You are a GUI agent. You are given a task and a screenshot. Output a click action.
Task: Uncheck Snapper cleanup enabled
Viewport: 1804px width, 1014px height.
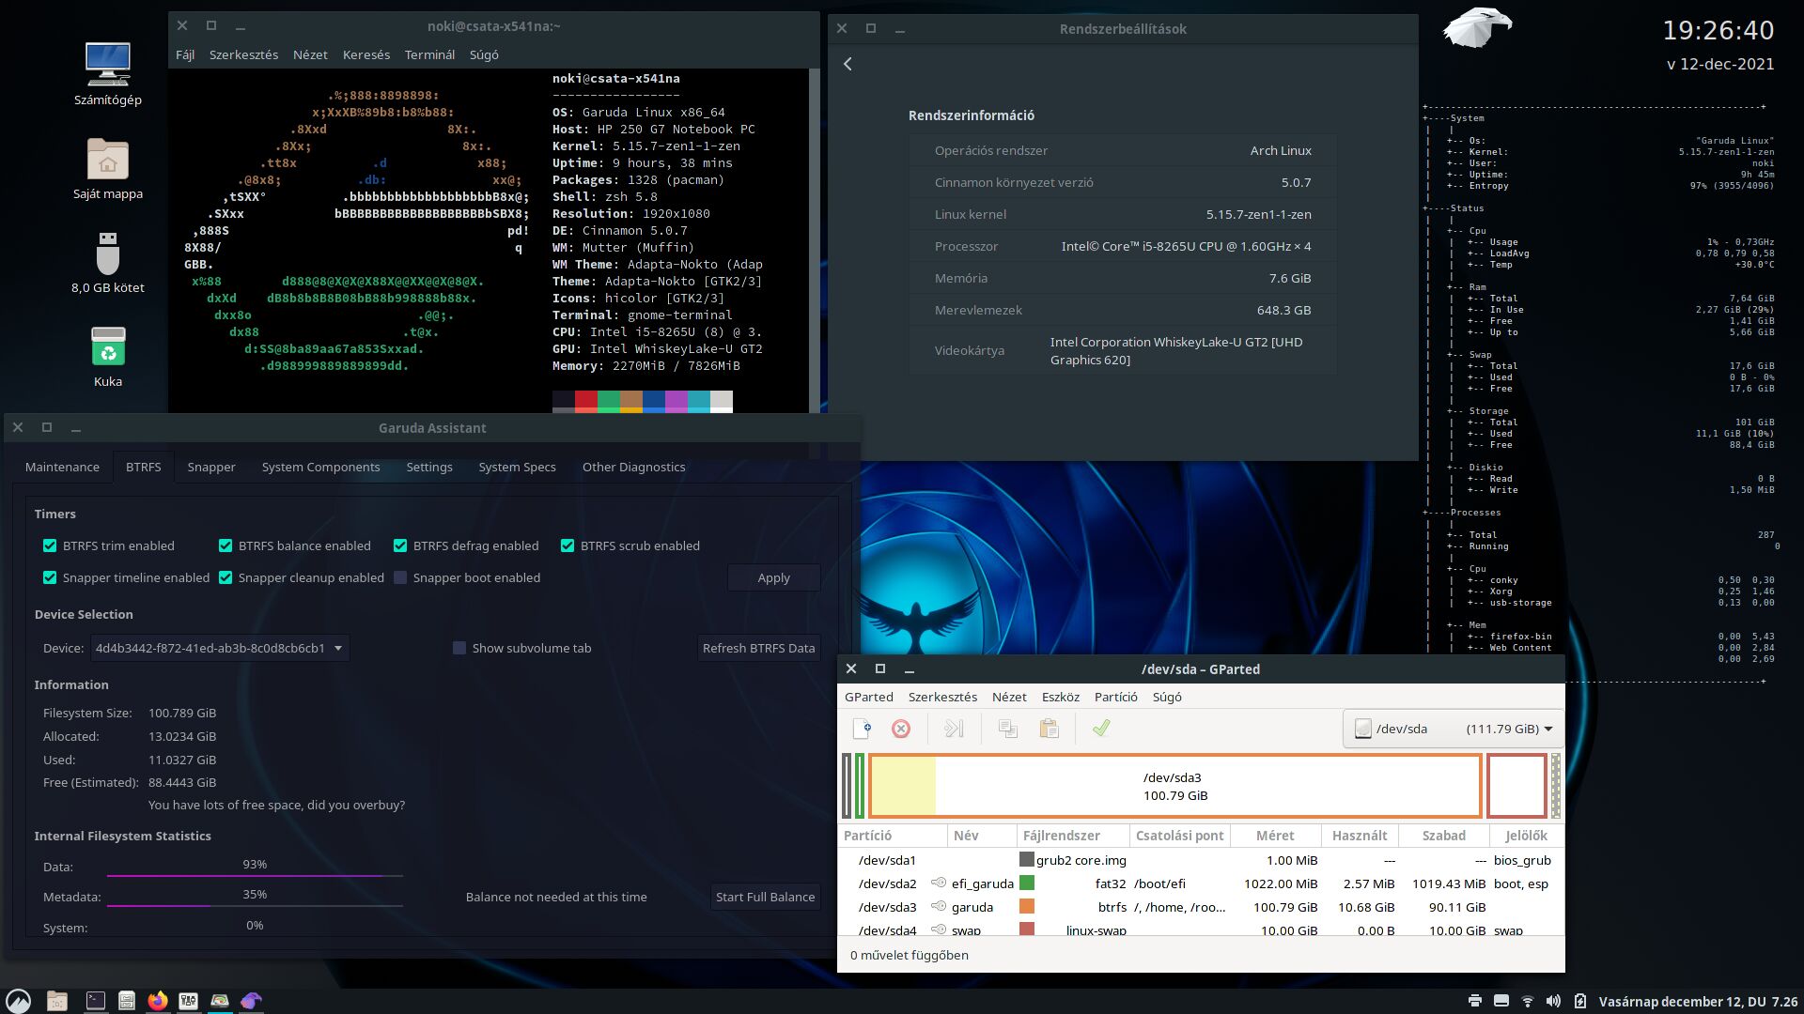[225, 577]
